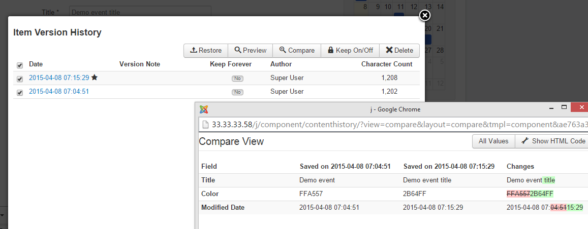The height and width of the screenshot is (229, 588).
Task: Click the Title input field
Action: click(x=140, y=11)
